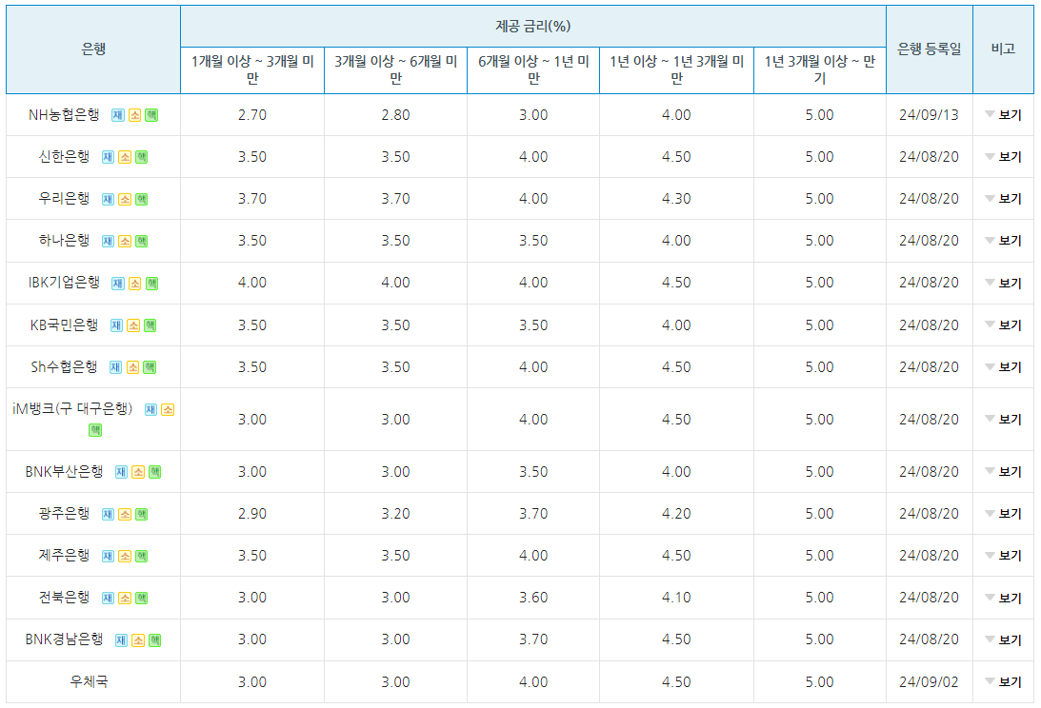Click the blue 재 badge beside 제주은행
1041x708 pixels.
click(x=108, y=556)
